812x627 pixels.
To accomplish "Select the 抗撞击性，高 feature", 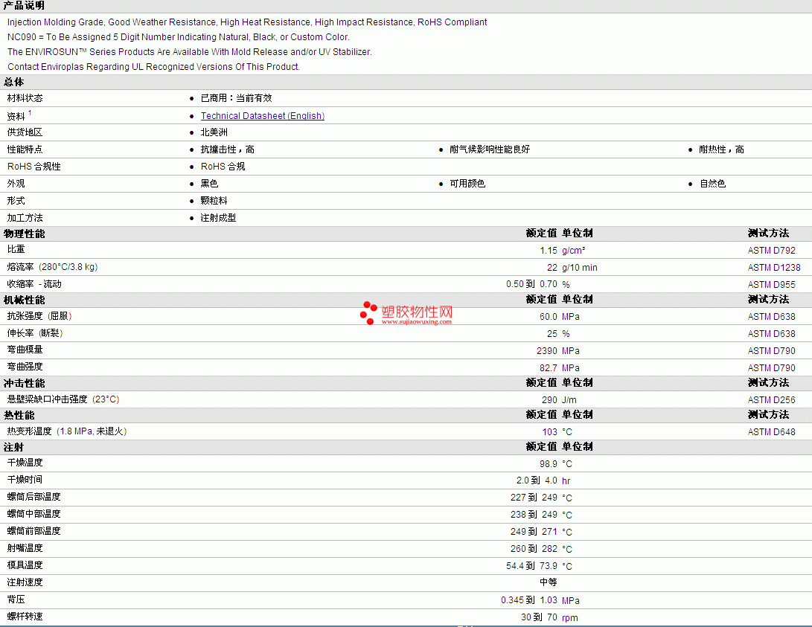I will [x=227, y=149].
